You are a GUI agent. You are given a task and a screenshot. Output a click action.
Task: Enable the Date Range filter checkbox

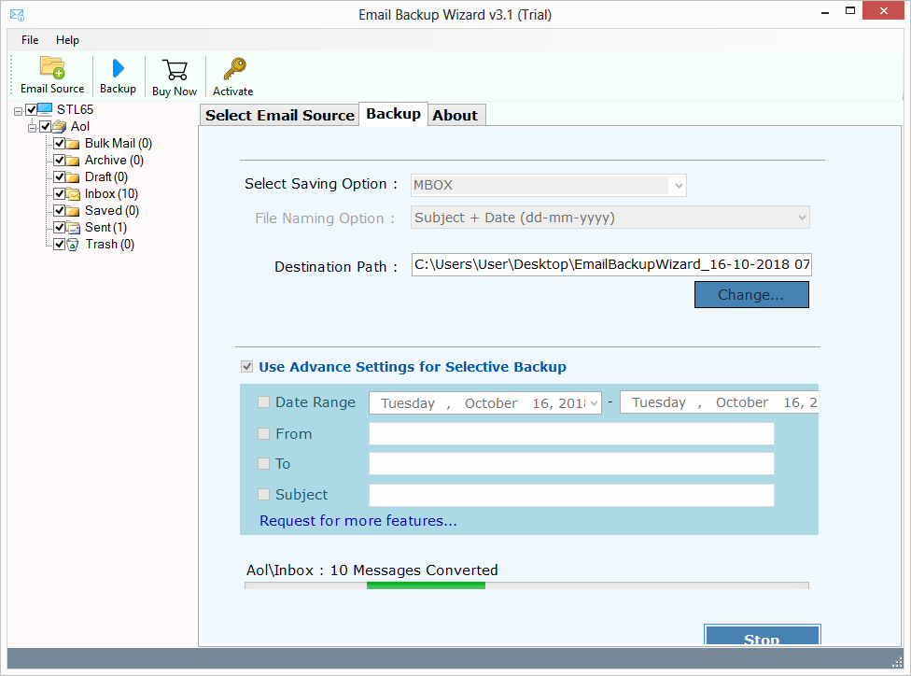click(264, 402)
